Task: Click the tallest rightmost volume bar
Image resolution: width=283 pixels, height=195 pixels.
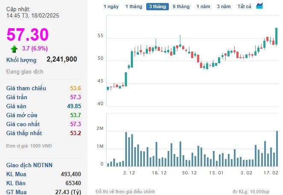Action: point(277,148)
